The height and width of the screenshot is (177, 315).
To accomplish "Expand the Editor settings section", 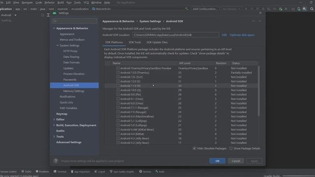I will pos(54,119).
